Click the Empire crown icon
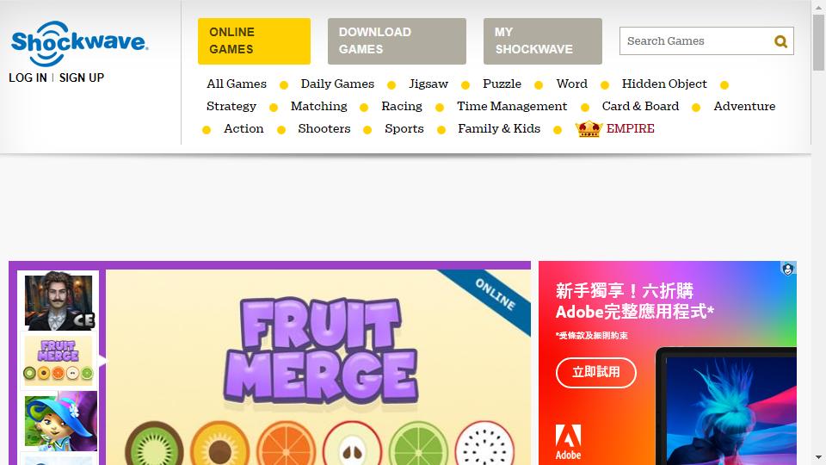 (x=589, y=128)
